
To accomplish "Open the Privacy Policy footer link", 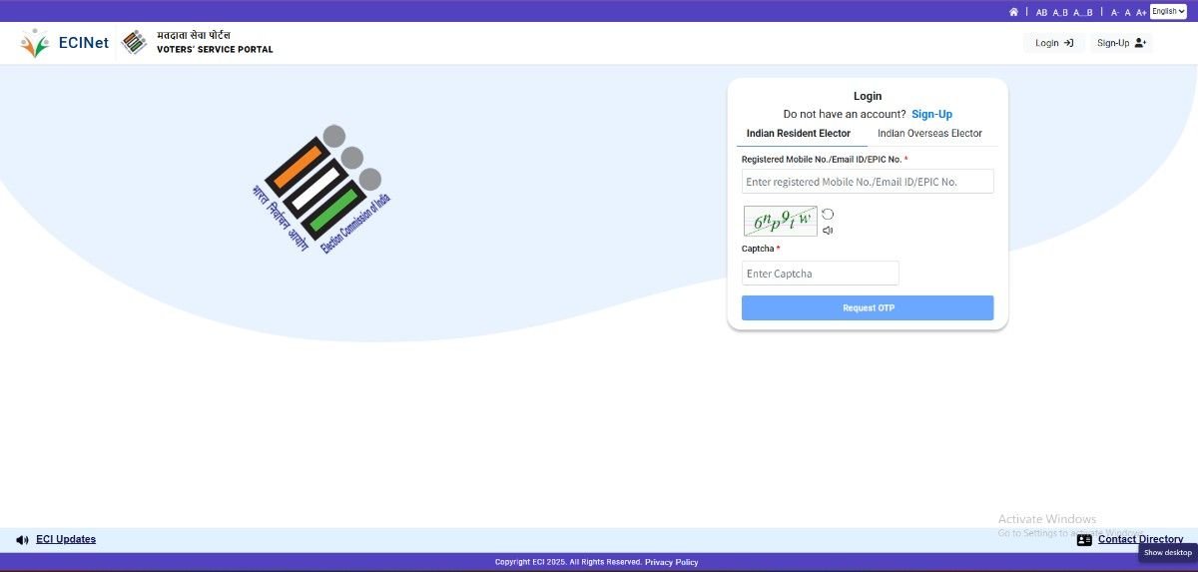I will point(671,562).
